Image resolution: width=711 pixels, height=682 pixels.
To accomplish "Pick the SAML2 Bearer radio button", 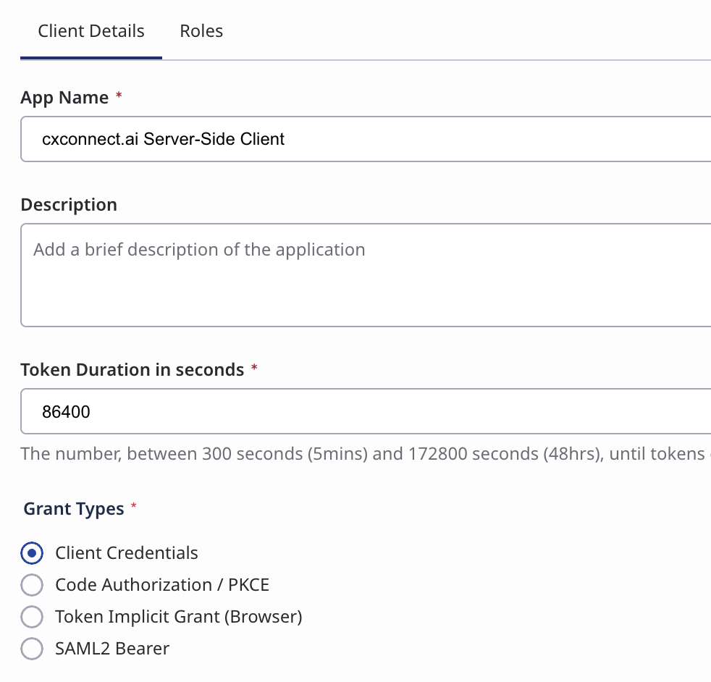I will pyautogui.click(x=32, y=649).
